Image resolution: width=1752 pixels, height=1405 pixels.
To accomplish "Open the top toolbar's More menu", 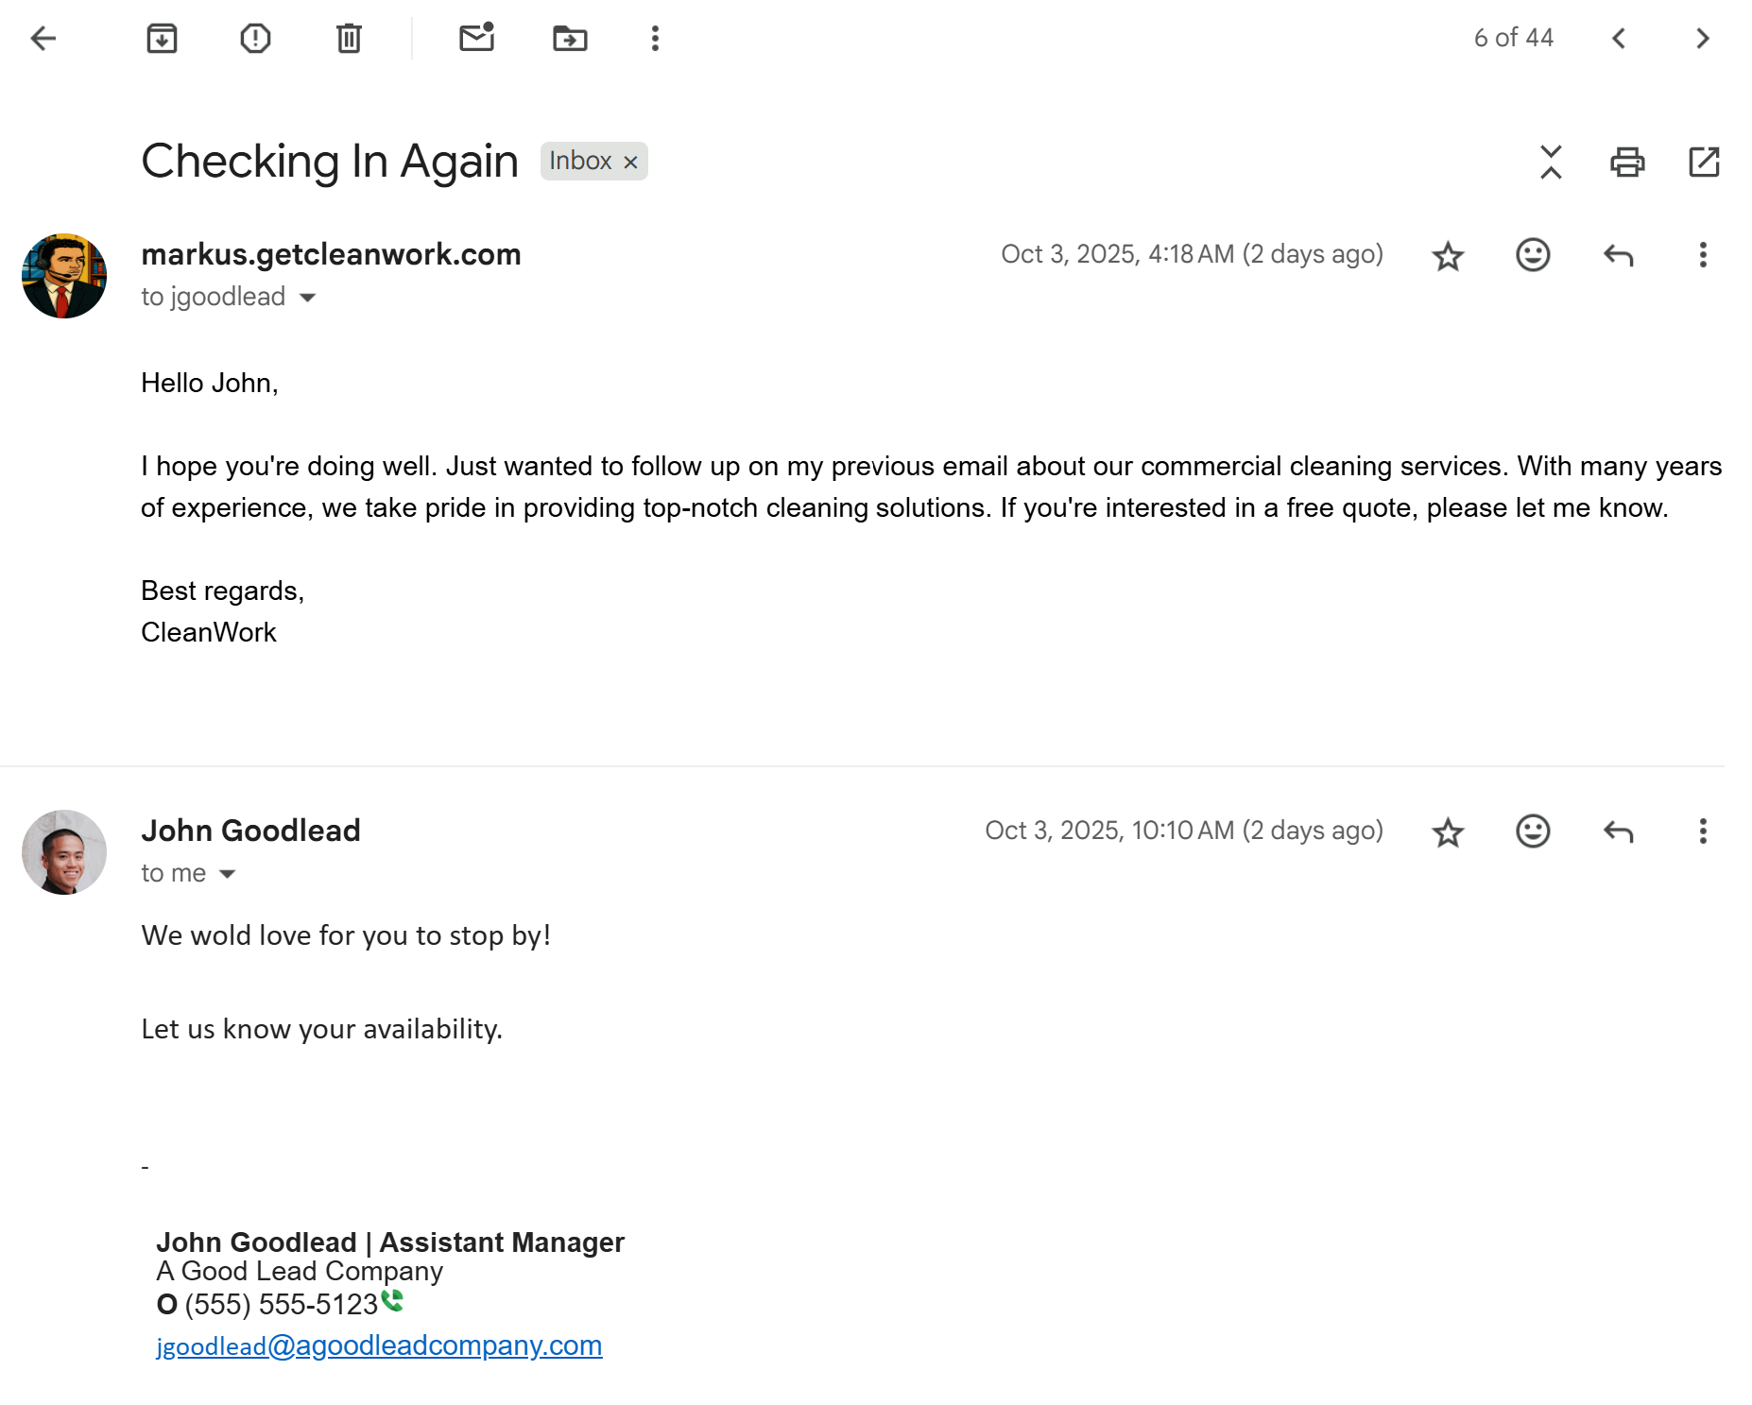I will [x=655, y=39].
